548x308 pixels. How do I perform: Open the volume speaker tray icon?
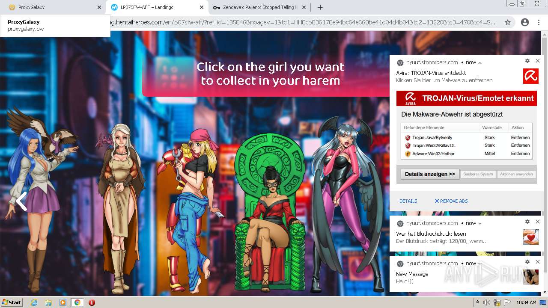click(487, 302)
